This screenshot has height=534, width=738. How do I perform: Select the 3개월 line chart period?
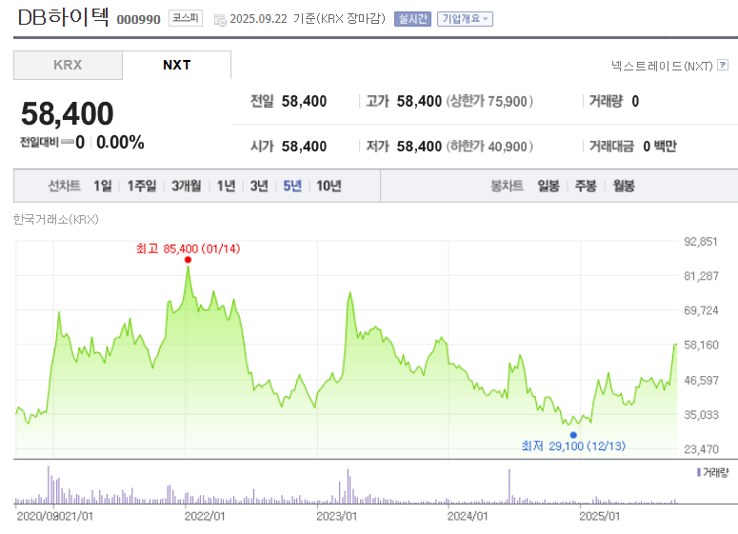point(187,186)
